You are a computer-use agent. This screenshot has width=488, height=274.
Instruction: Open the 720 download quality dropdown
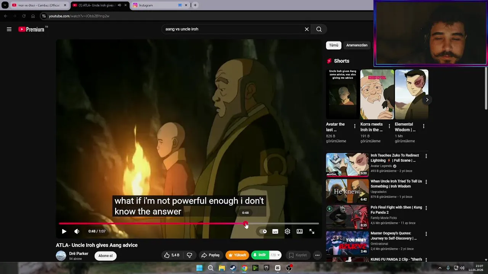pos(275,255)
